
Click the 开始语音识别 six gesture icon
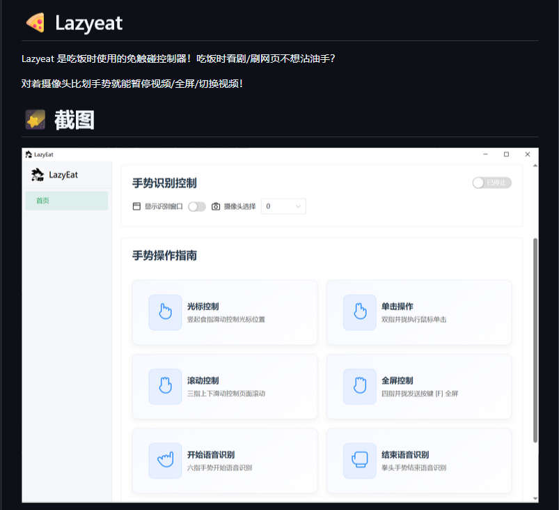(x=166, y=461)
